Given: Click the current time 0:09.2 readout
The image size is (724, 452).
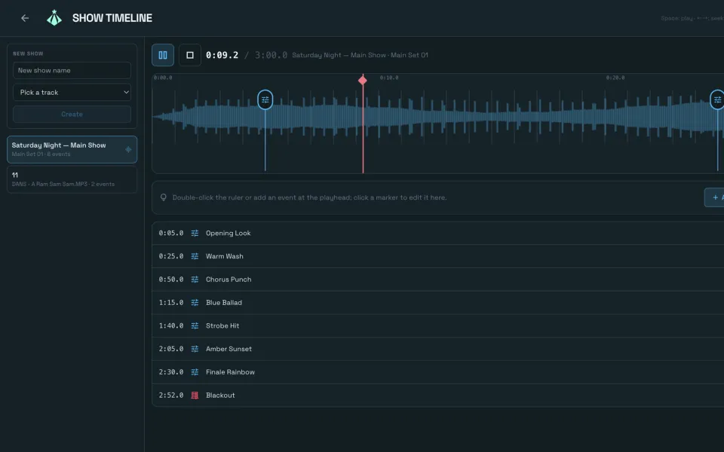Looking at the screenshot, I should point(222,55).
